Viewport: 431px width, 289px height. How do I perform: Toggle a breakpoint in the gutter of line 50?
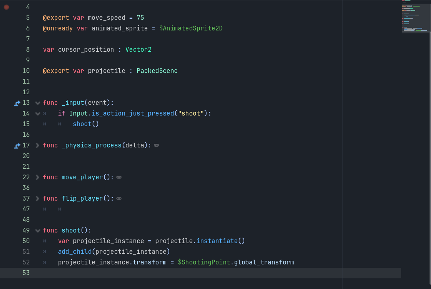(x=6, y=241)
